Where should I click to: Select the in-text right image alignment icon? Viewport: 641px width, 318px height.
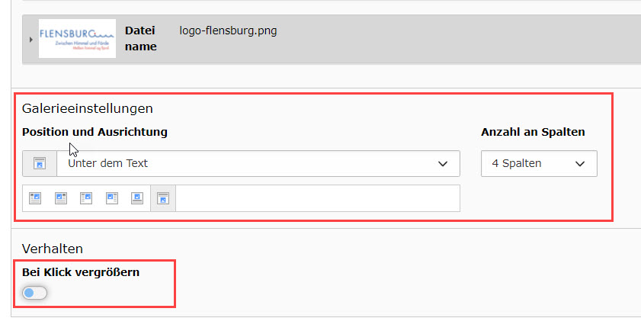tap(35, 198)
